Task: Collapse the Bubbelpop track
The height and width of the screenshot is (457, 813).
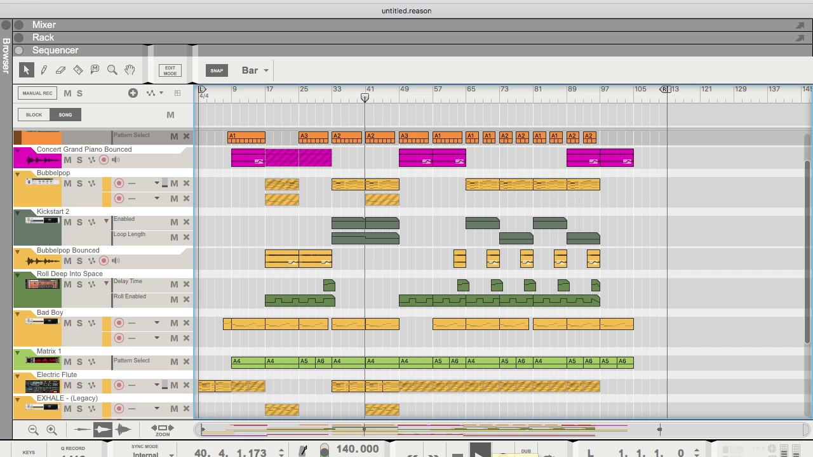Action: tap(18, 174)
